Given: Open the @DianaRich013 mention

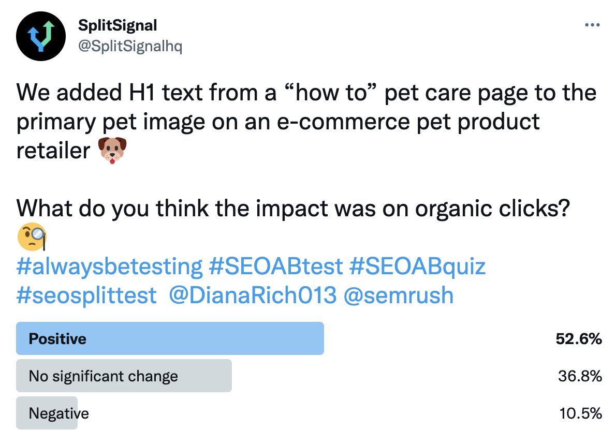Looking at the screenshot, I should (x=253, y=295).
